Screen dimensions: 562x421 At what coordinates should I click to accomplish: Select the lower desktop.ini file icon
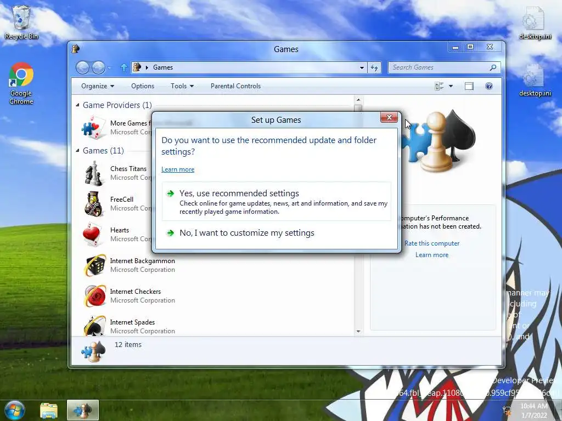click(535, 79)
